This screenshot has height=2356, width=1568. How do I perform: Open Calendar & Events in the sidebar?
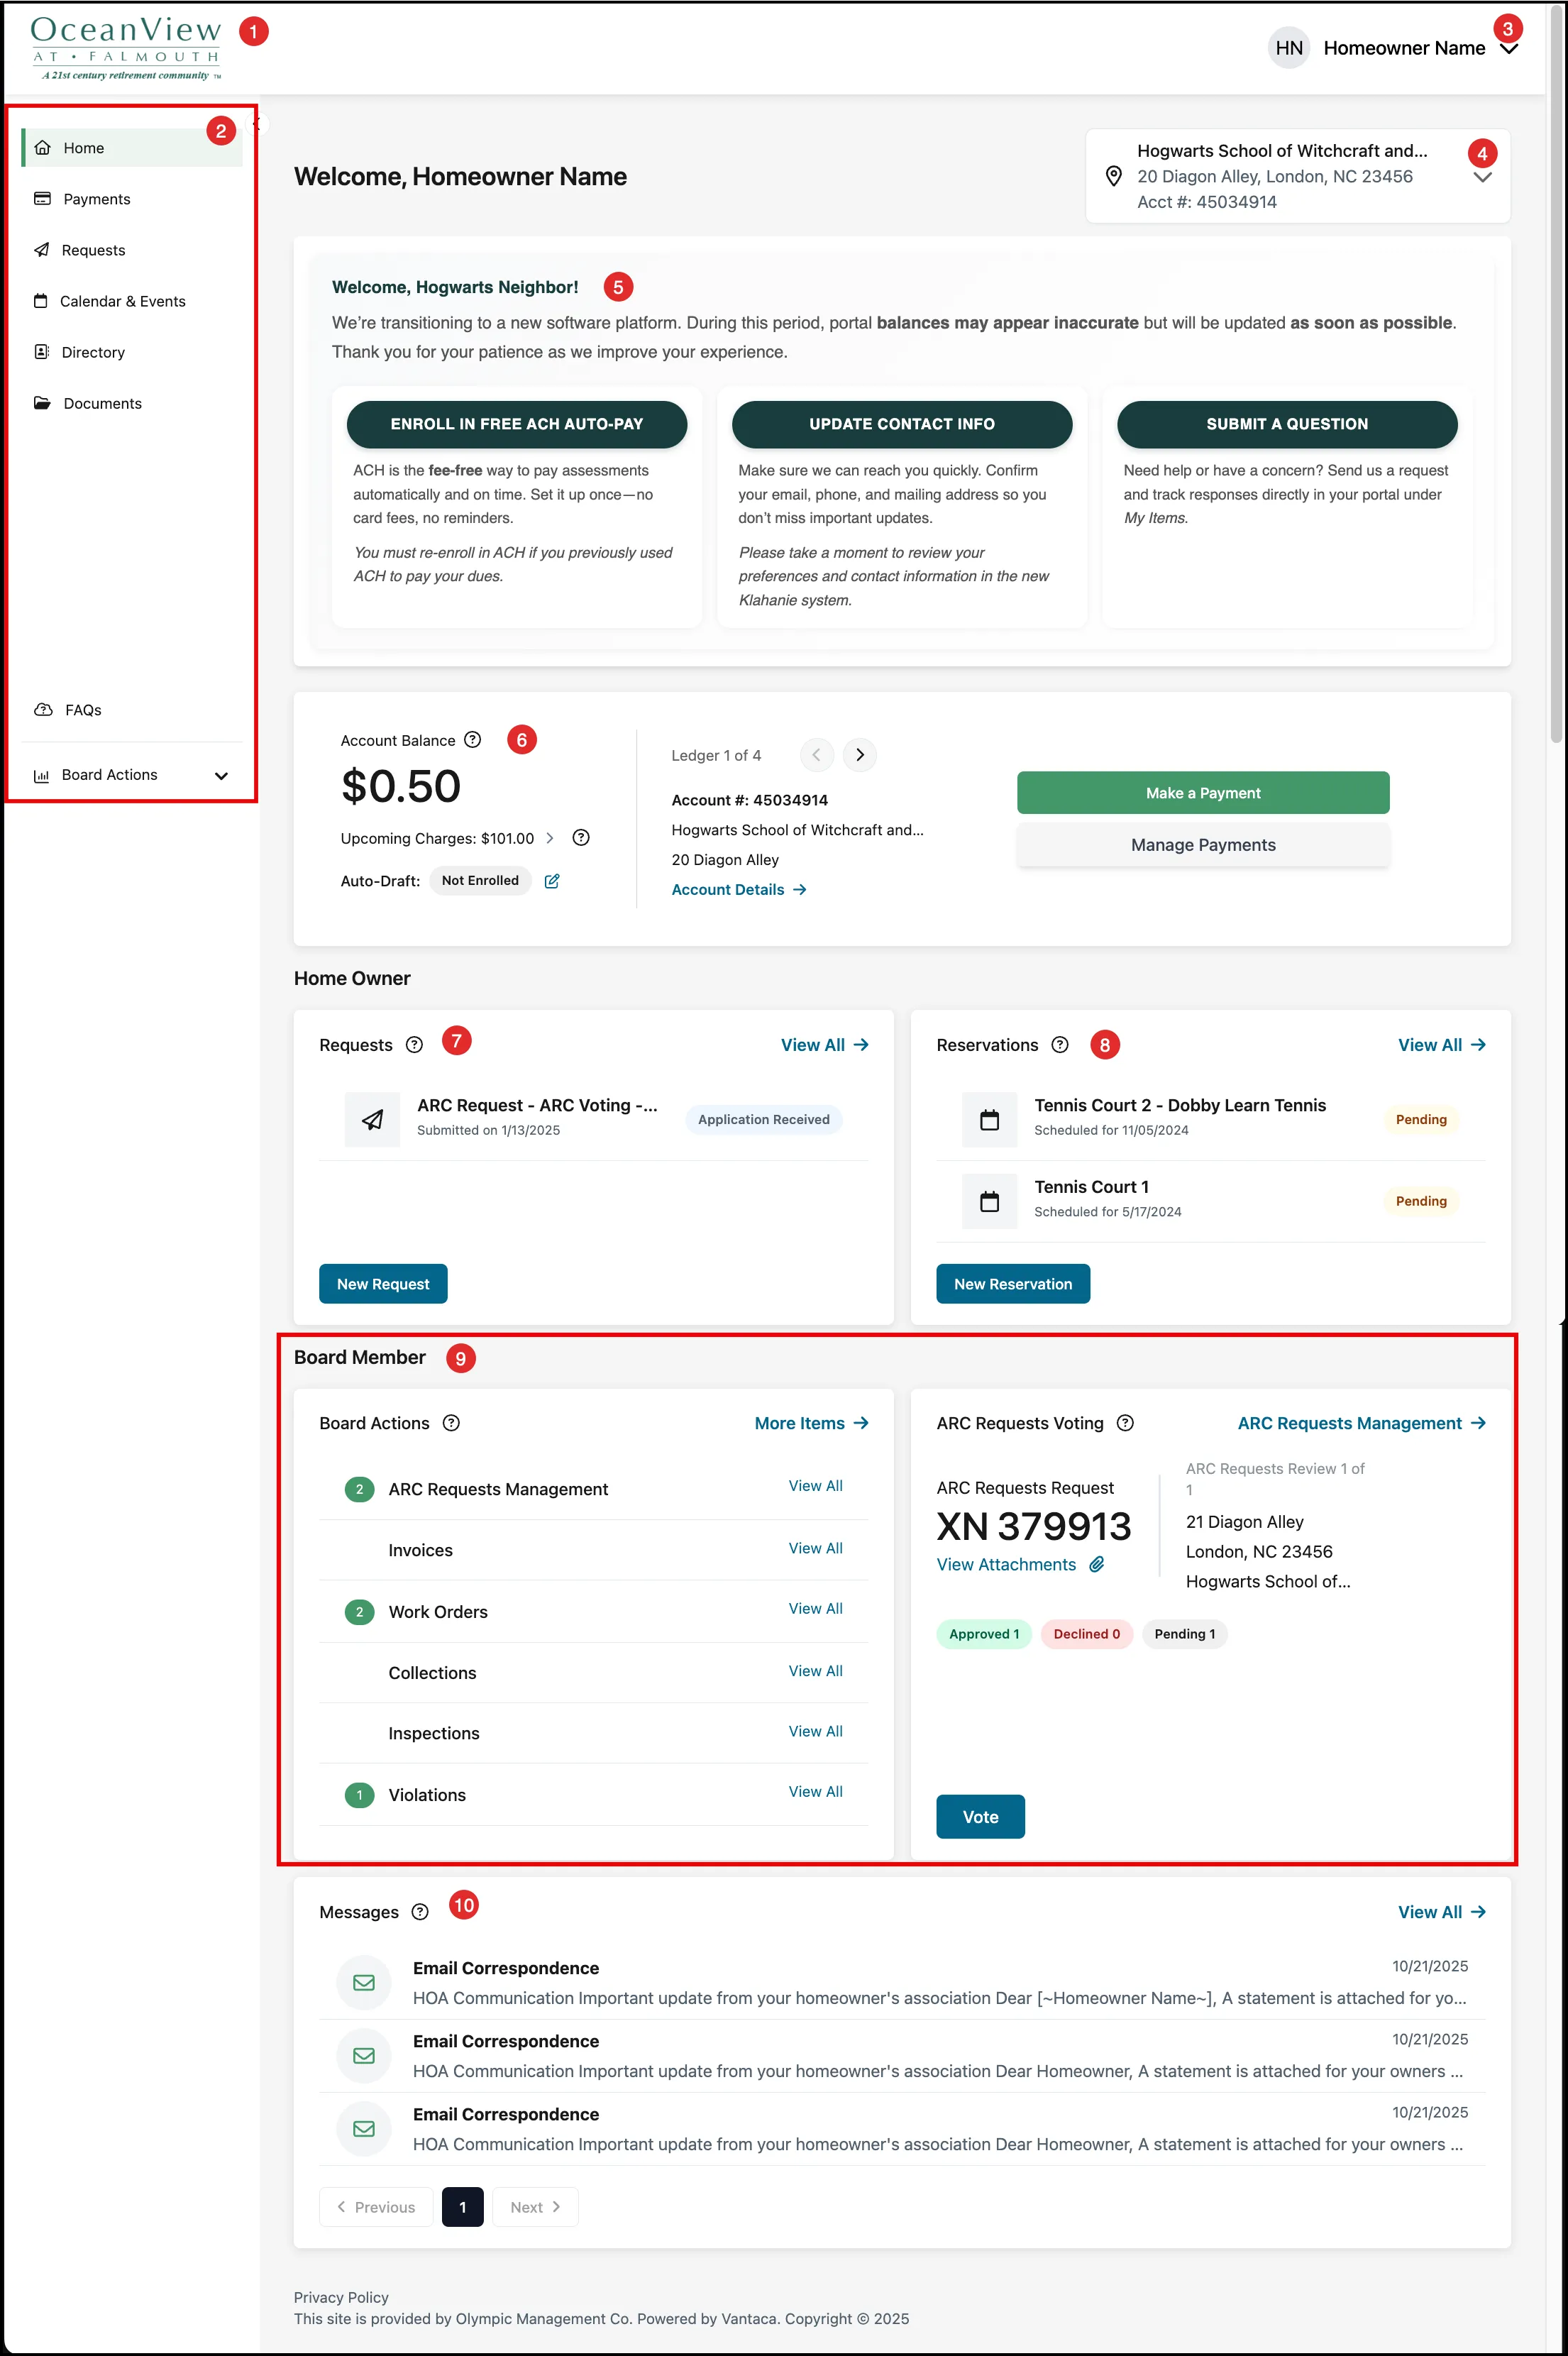click(122, 301)
